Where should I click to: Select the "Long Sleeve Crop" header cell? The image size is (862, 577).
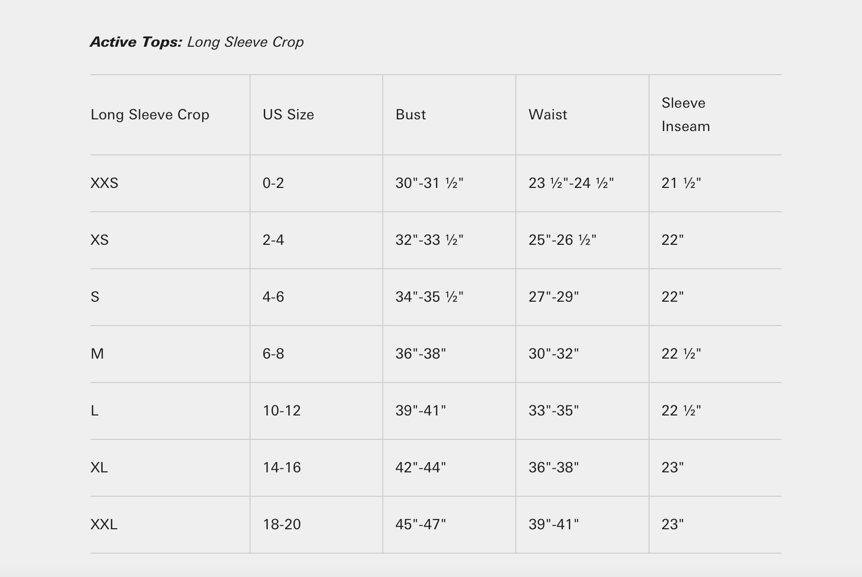click(x=150, y=115)
